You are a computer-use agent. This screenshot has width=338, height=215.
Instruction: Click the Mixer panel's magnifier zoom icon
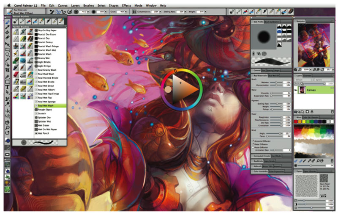(319, 161)
